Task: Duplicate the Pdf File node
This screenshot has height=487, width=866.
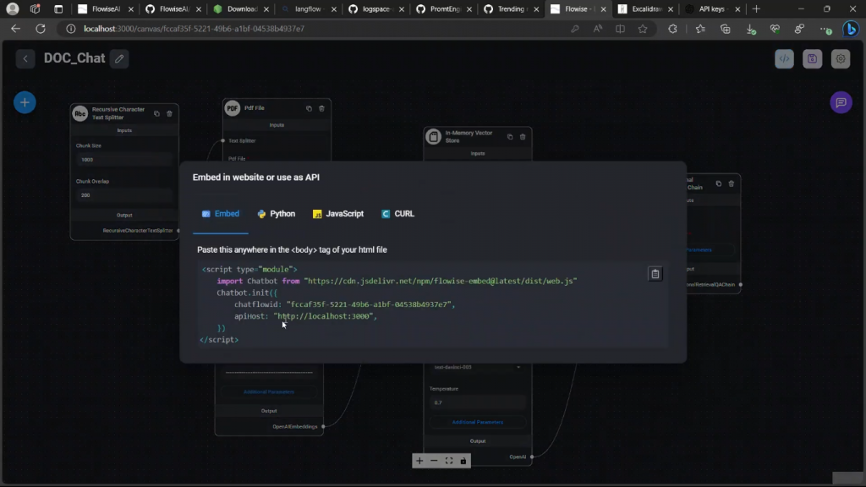Action: click(309, 108)
